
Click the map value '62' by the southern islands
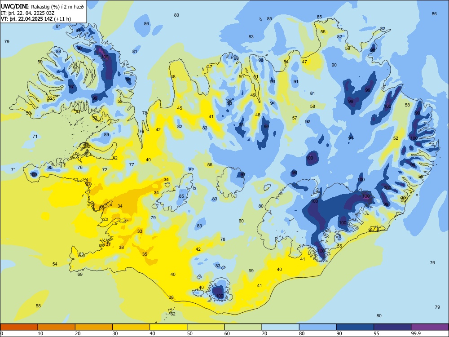(x=173, y=314)
